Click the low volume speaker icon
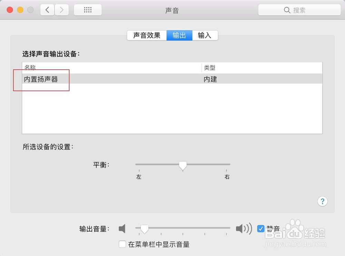345x256 pixels. [x=122, y=228]
